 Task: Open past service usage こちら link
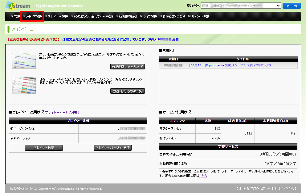pos(203,176)
